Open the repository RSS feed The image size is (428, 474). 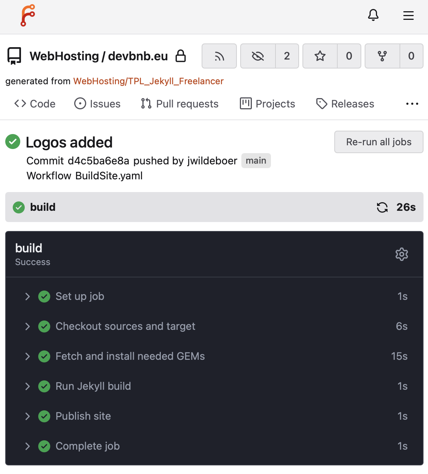click(219, 56)
